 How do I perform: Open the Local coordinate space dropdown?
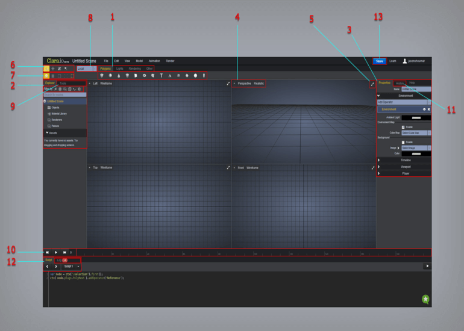coord(86,69)
